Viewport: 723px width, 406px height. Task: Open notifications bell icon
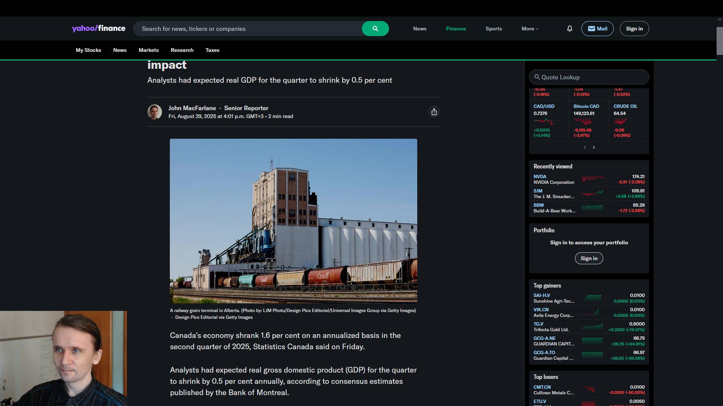(x=569, y=29)
